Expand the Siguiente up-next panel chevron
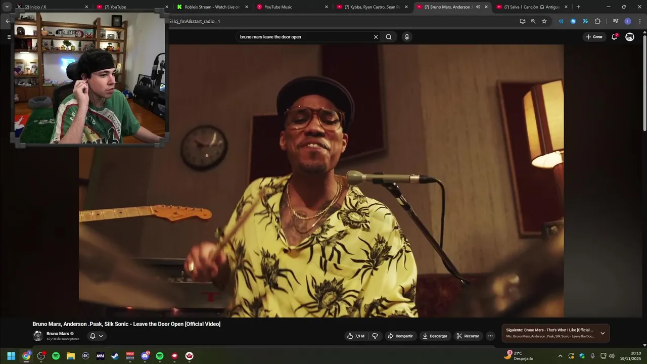 click(603, 333)
